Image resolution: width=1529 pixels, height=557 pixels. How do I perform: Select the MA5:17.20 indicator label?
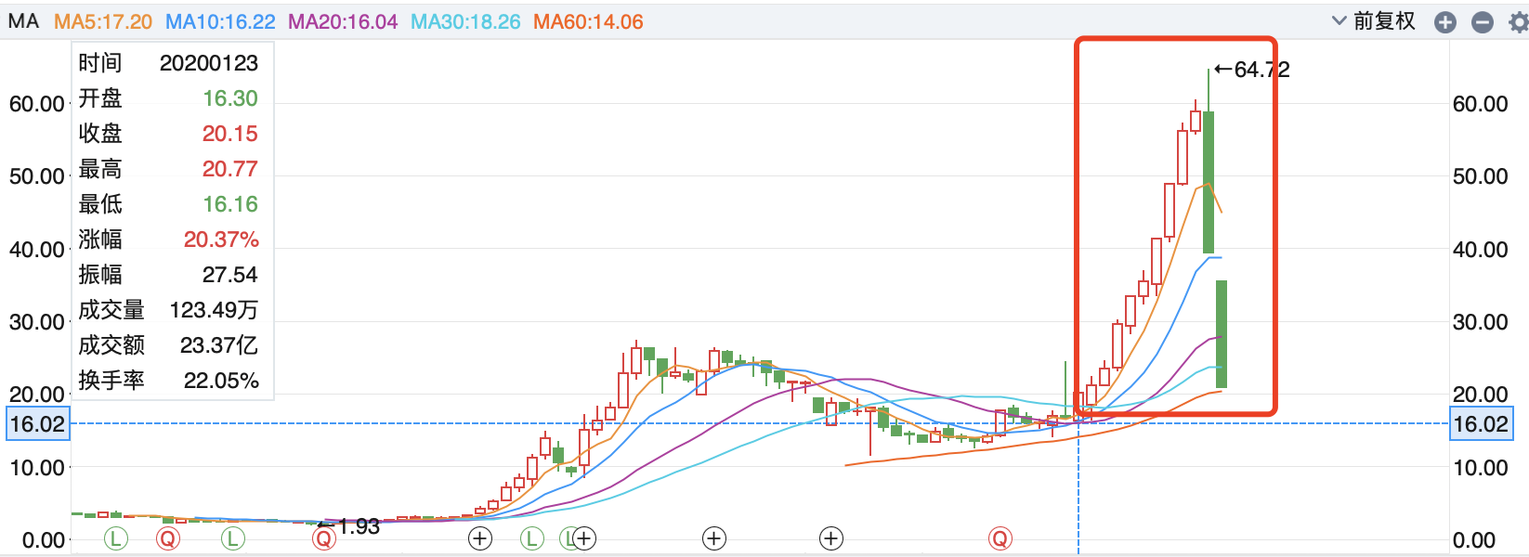click(103, 21)
